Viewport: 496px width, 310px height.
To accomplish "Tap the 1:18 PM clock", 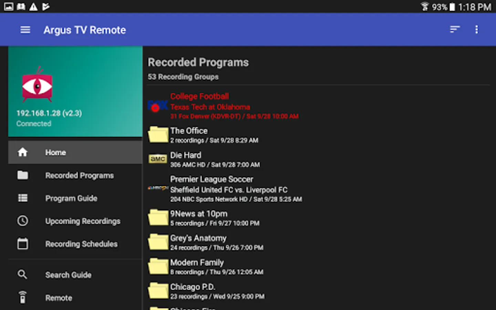I will [475, 7].
